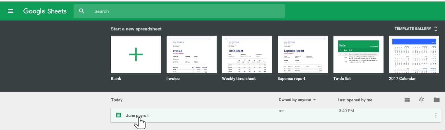Open the June payroll spreadsheet
Viewport: 445px width, 130px height.
(276, 115)
